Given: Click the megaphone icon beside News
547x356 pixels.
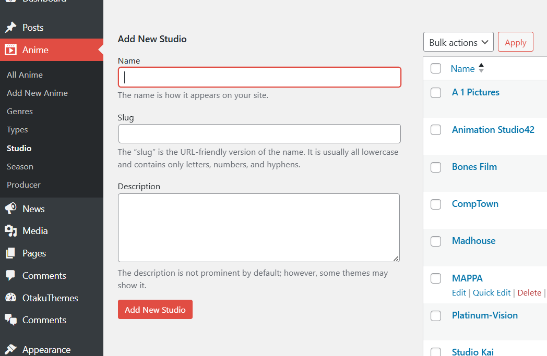Looking at the screenshot, I should (10, 209).
